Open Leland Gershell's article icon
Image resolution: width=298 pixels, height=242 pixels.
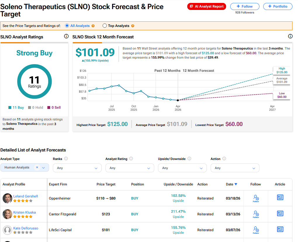point(280,198)
